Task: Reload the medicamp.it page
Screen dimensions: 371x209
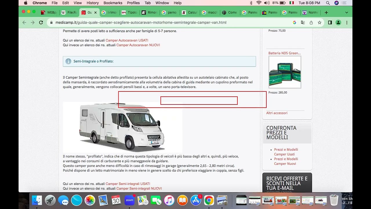Action: [41, 23]
